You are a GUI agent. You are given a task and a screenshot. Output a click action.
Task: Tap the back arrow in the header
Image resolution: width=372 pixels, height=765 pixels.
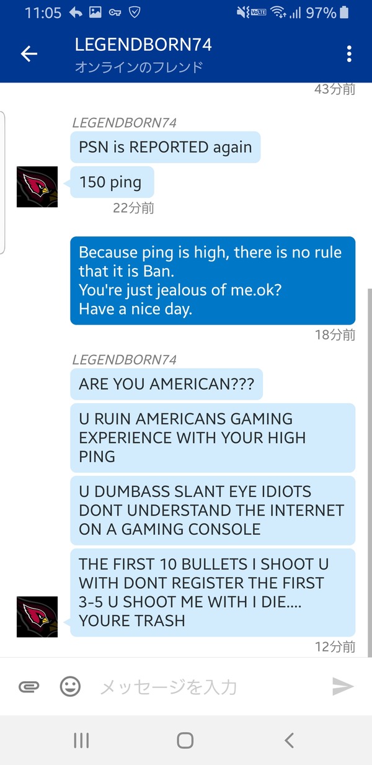point(29,54)
